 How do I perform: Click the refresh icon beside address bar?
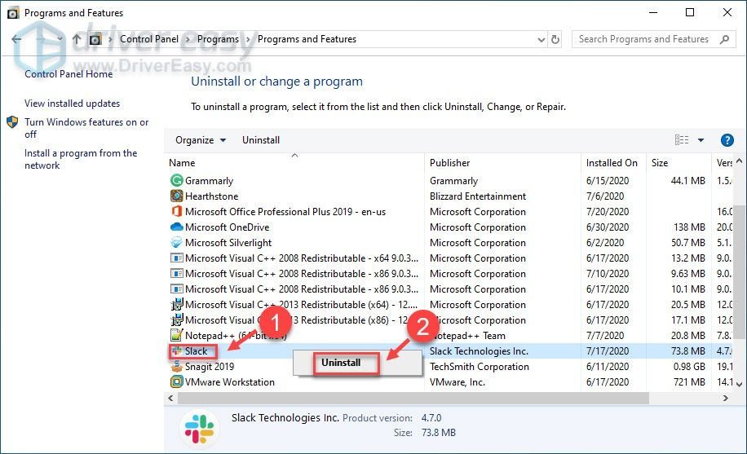555,40
